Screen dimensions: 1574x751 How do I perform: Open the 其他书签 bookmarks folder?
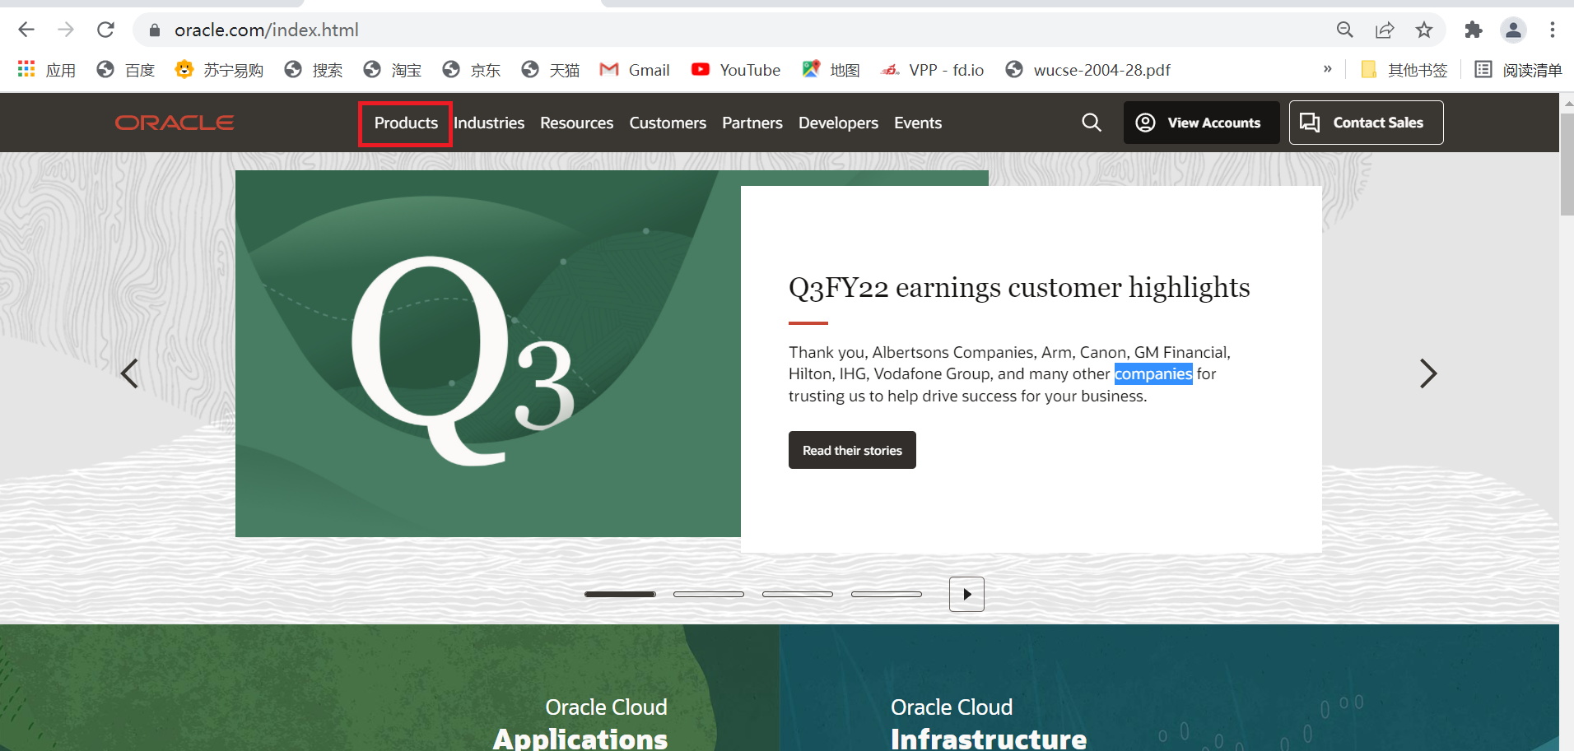(x=1404, y=70)
